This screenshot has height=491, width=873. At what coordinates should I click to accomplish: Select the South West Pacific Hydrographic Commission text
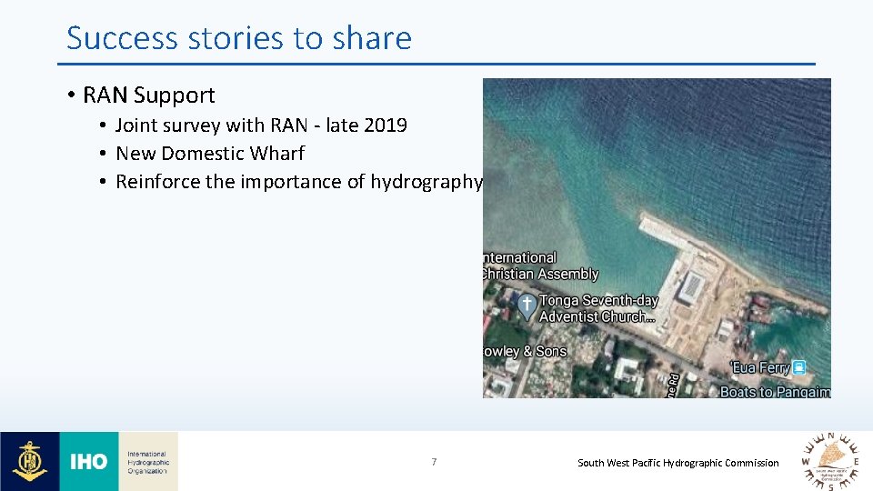678,463
